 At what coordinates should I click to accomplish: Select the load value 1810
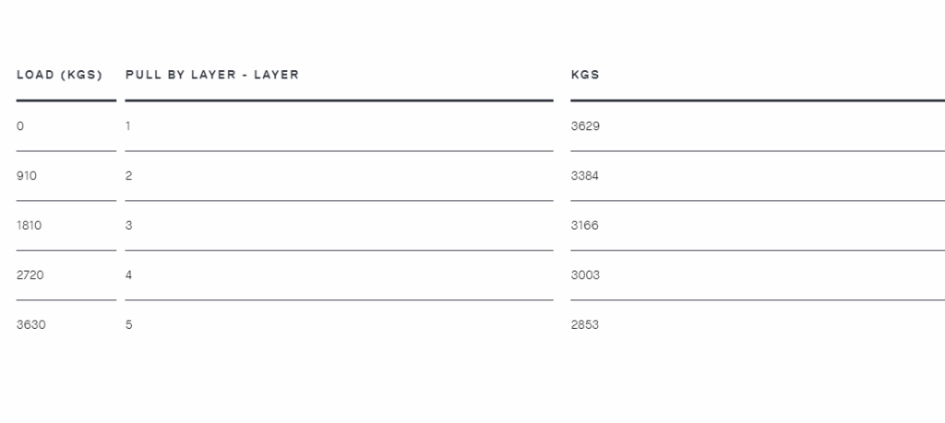29,226
